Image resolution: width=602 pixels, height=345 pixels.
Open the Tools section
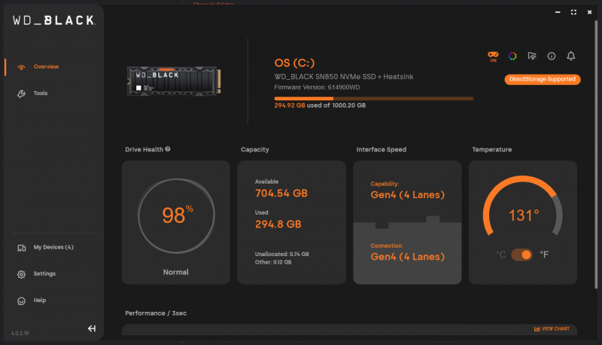(40, 93)
